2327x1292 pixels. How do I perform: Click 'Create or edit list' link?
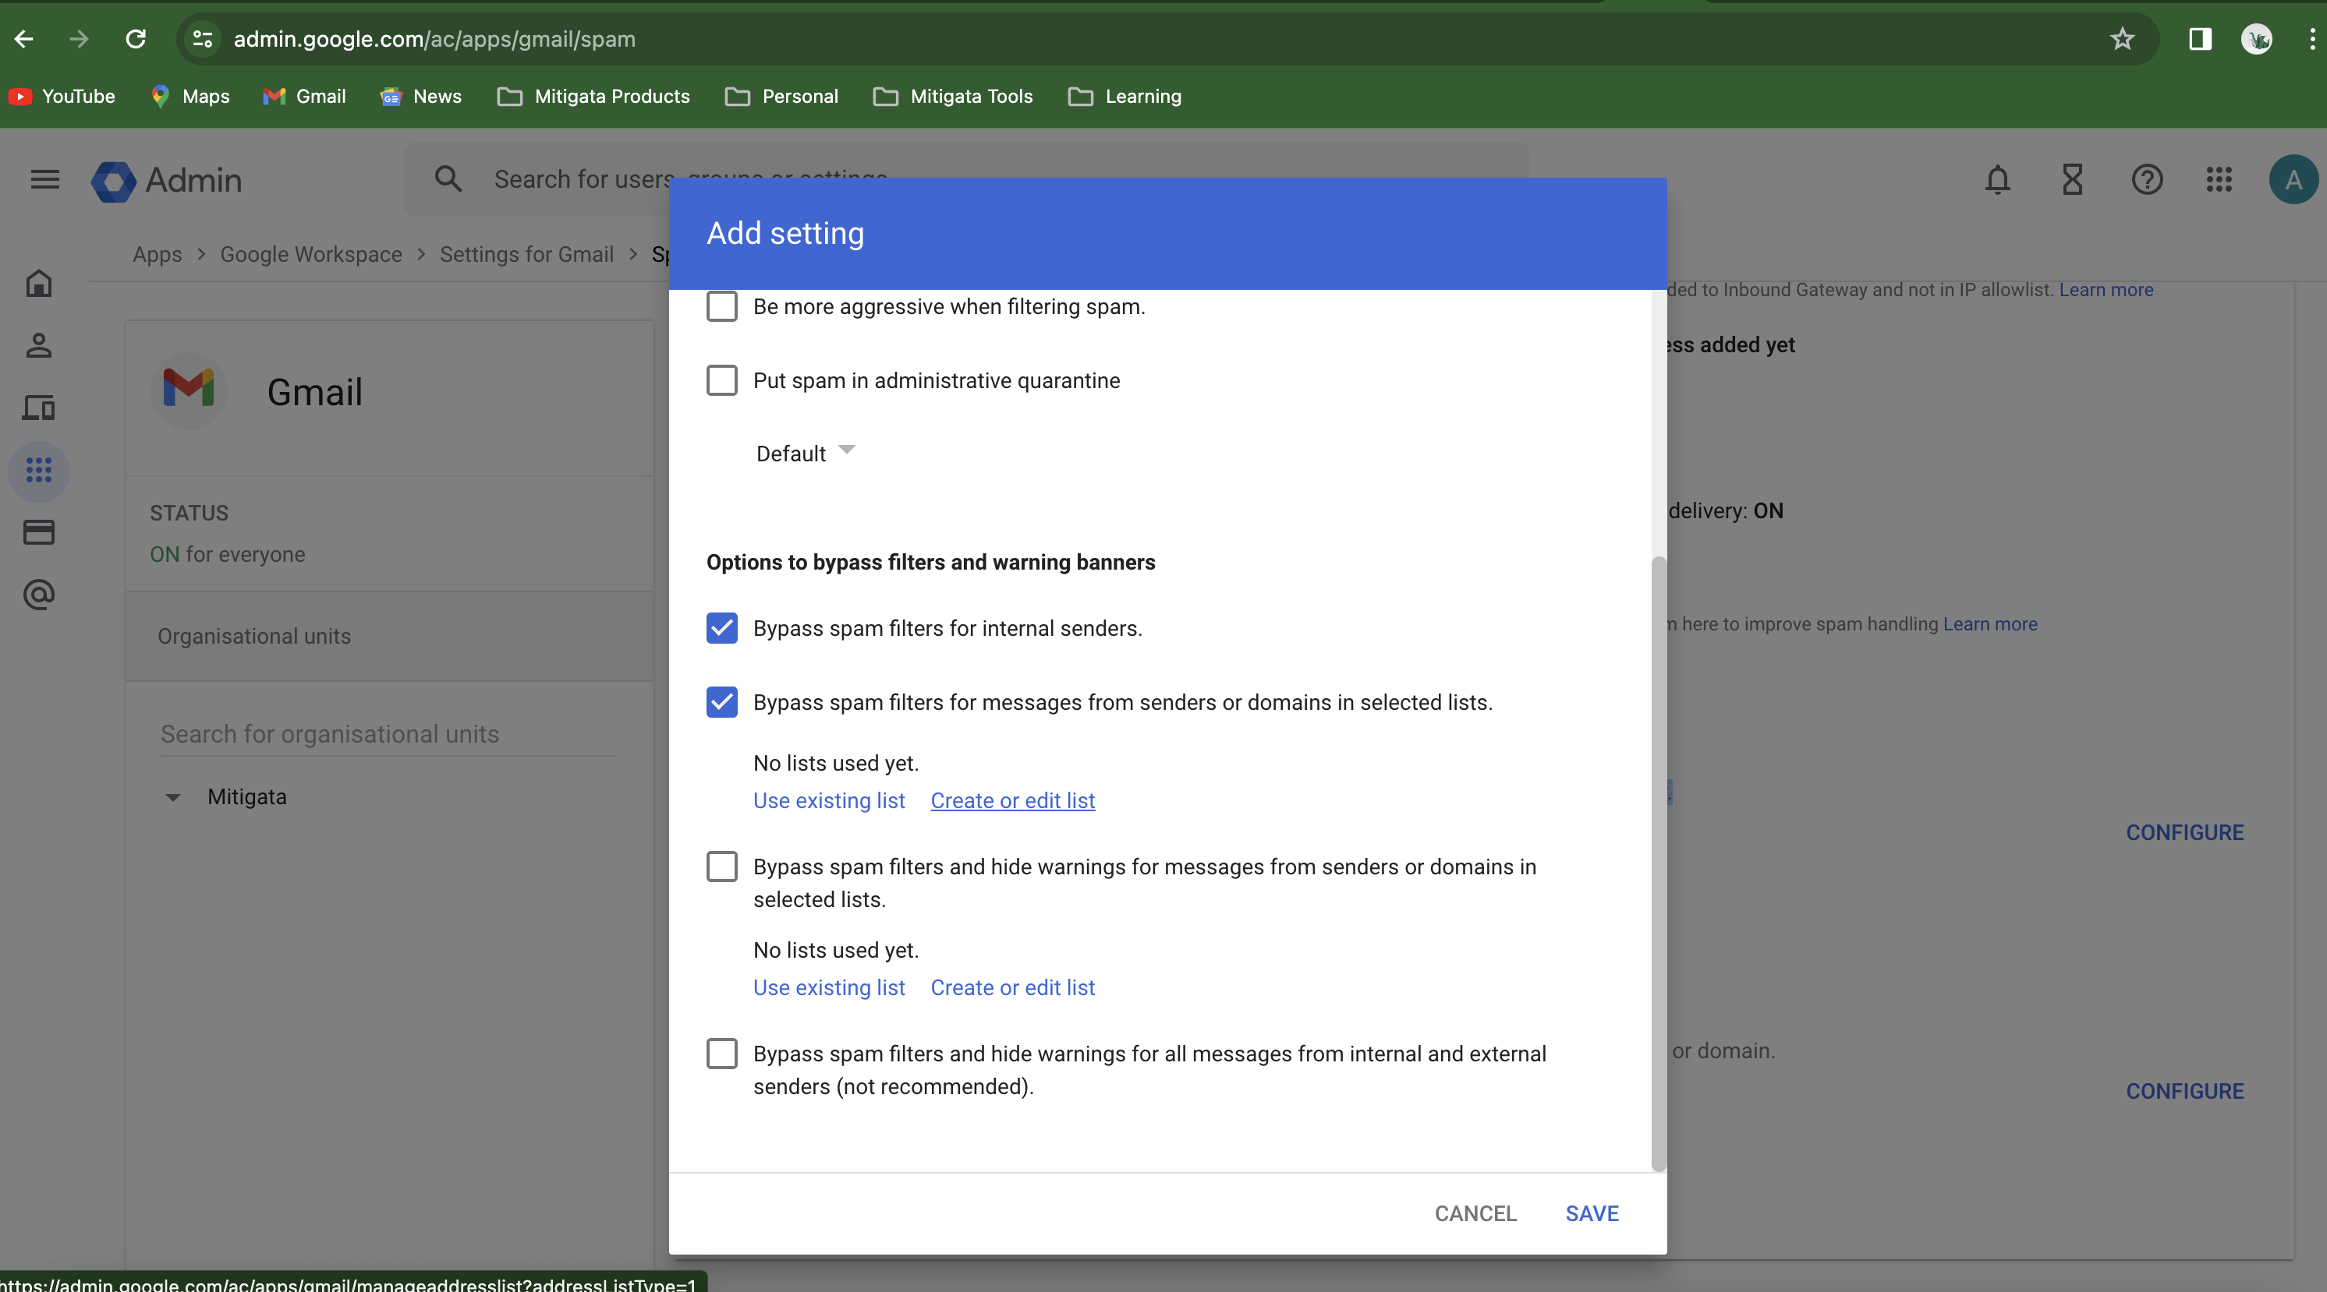pyautogui.click(x=1013, y=800)
